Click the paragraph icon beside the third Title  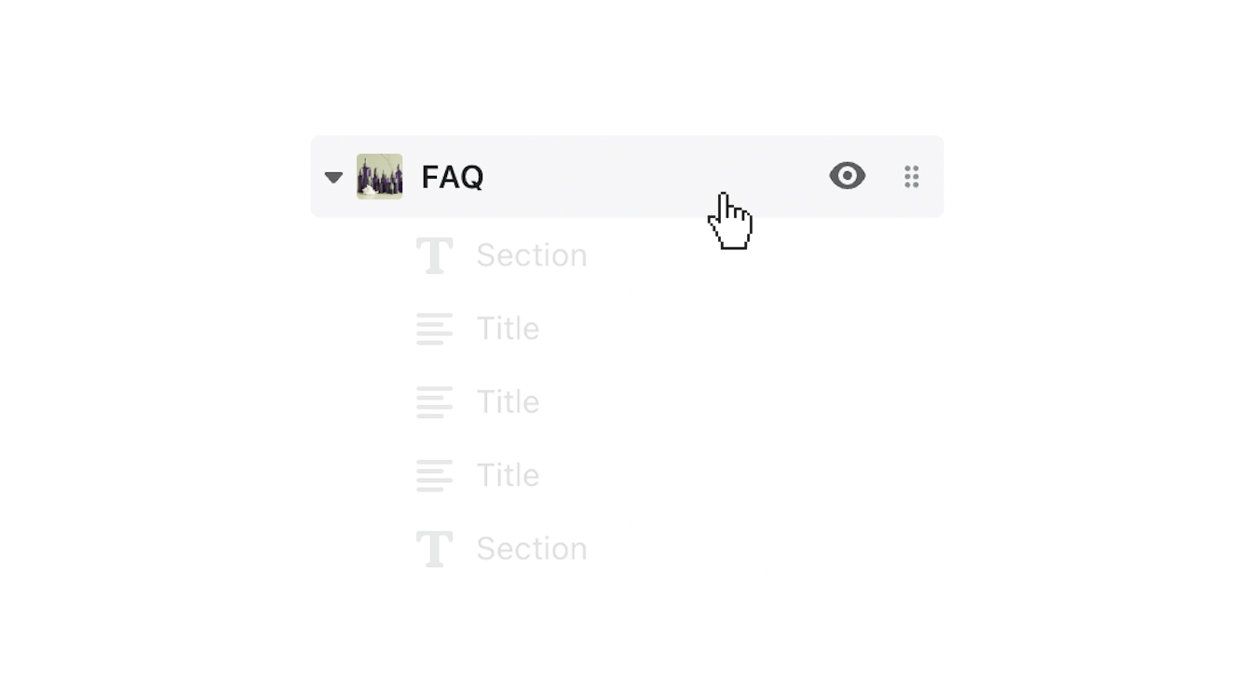coord(434,475)
